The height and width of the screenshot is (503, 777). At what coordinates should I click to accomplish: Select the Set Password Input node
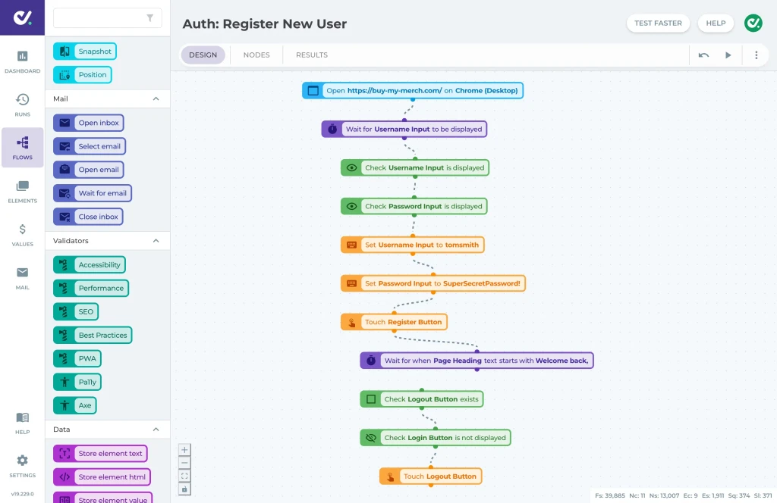click(433, 283)
